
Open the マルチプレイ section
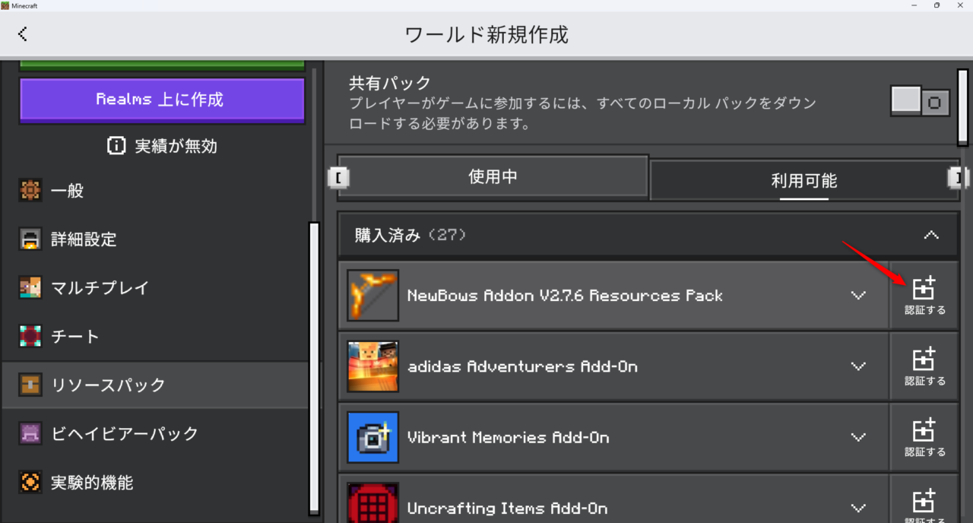(155, 288)
